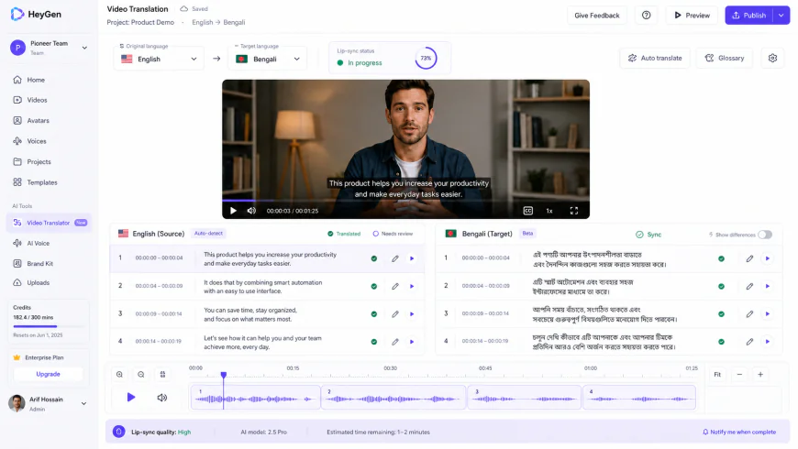
Task: Mute the video player volume
Action: pyautogui.click(x=251, y=211)
